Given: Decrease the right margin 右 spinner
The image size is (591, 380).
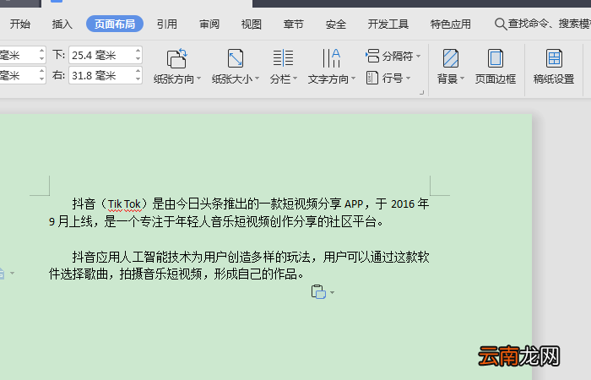Looking at the screenshot, I should pyautogui.click(x=138, y=79).
